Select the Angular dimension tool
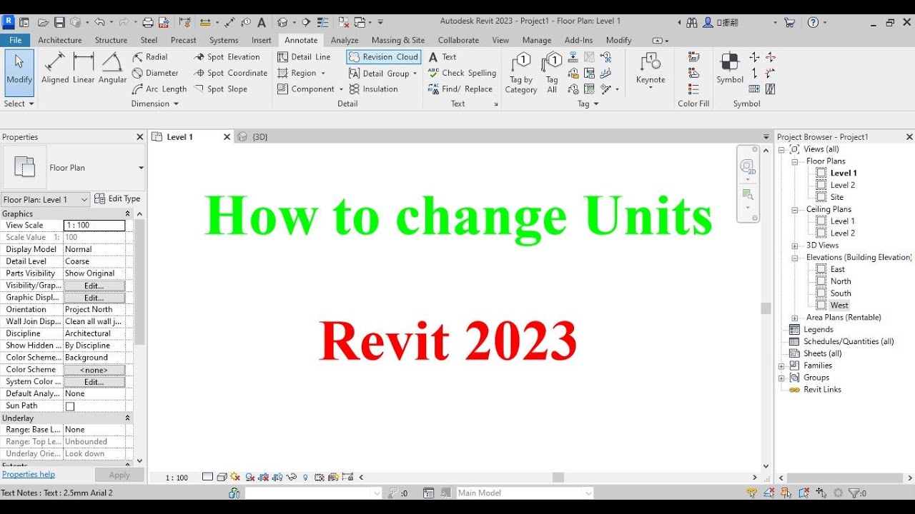The height and width of the screenshot is (514, 915). coord(112,69)
